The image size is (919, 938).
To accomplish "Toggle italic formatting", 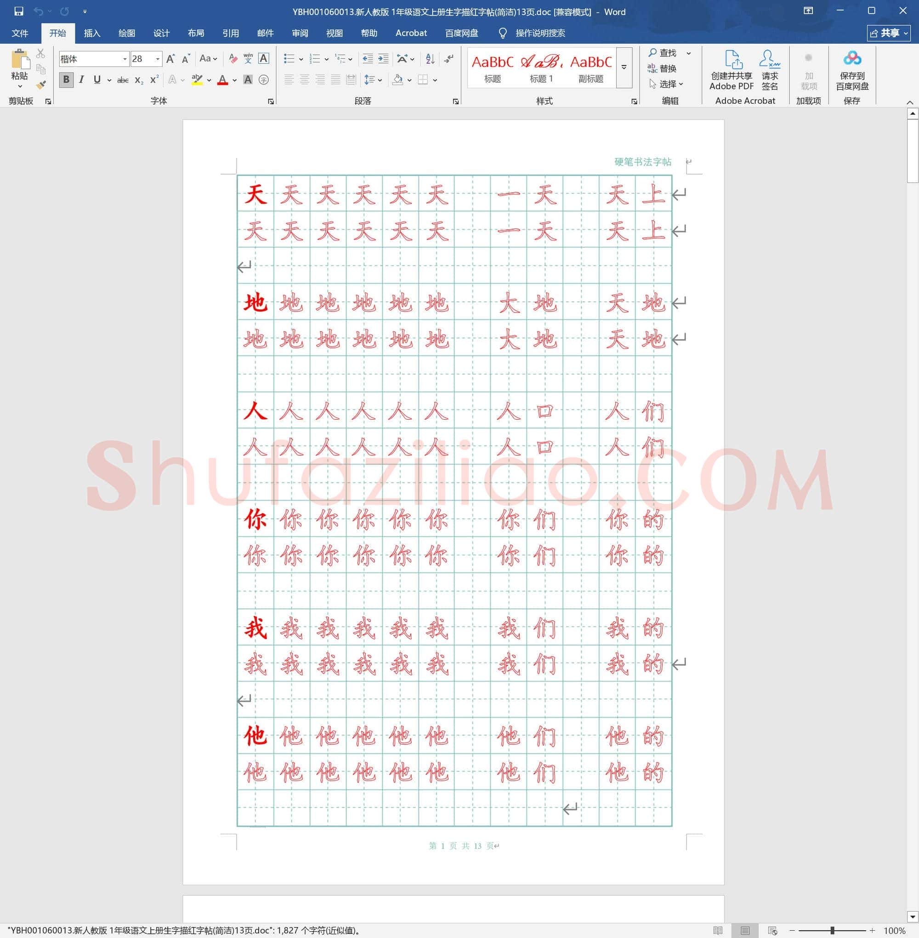I will (x=82, y=80).
